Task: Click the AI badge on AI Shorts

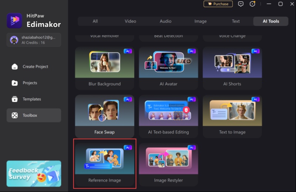Action: [255, 51]
